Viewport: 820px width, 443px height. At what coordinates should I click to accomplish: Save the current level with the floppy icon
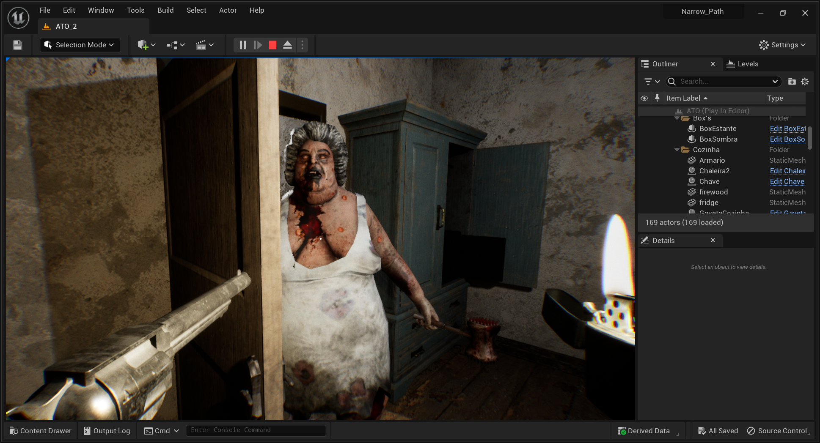17,45
